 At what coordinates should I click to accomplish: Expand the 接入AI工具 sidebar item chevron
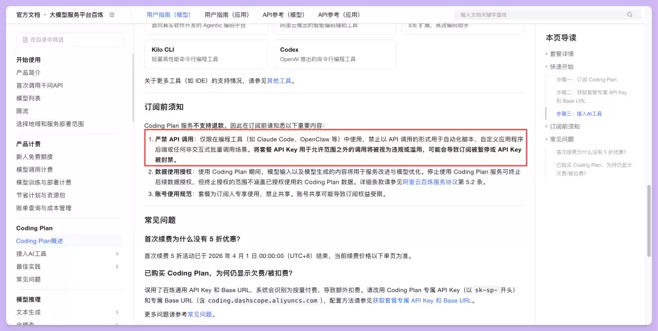[x=117, y=254]
